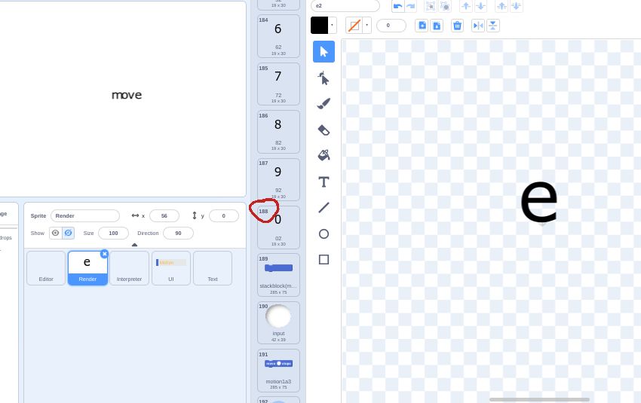
Task: Send selection to back
Action: pos(517,6)
